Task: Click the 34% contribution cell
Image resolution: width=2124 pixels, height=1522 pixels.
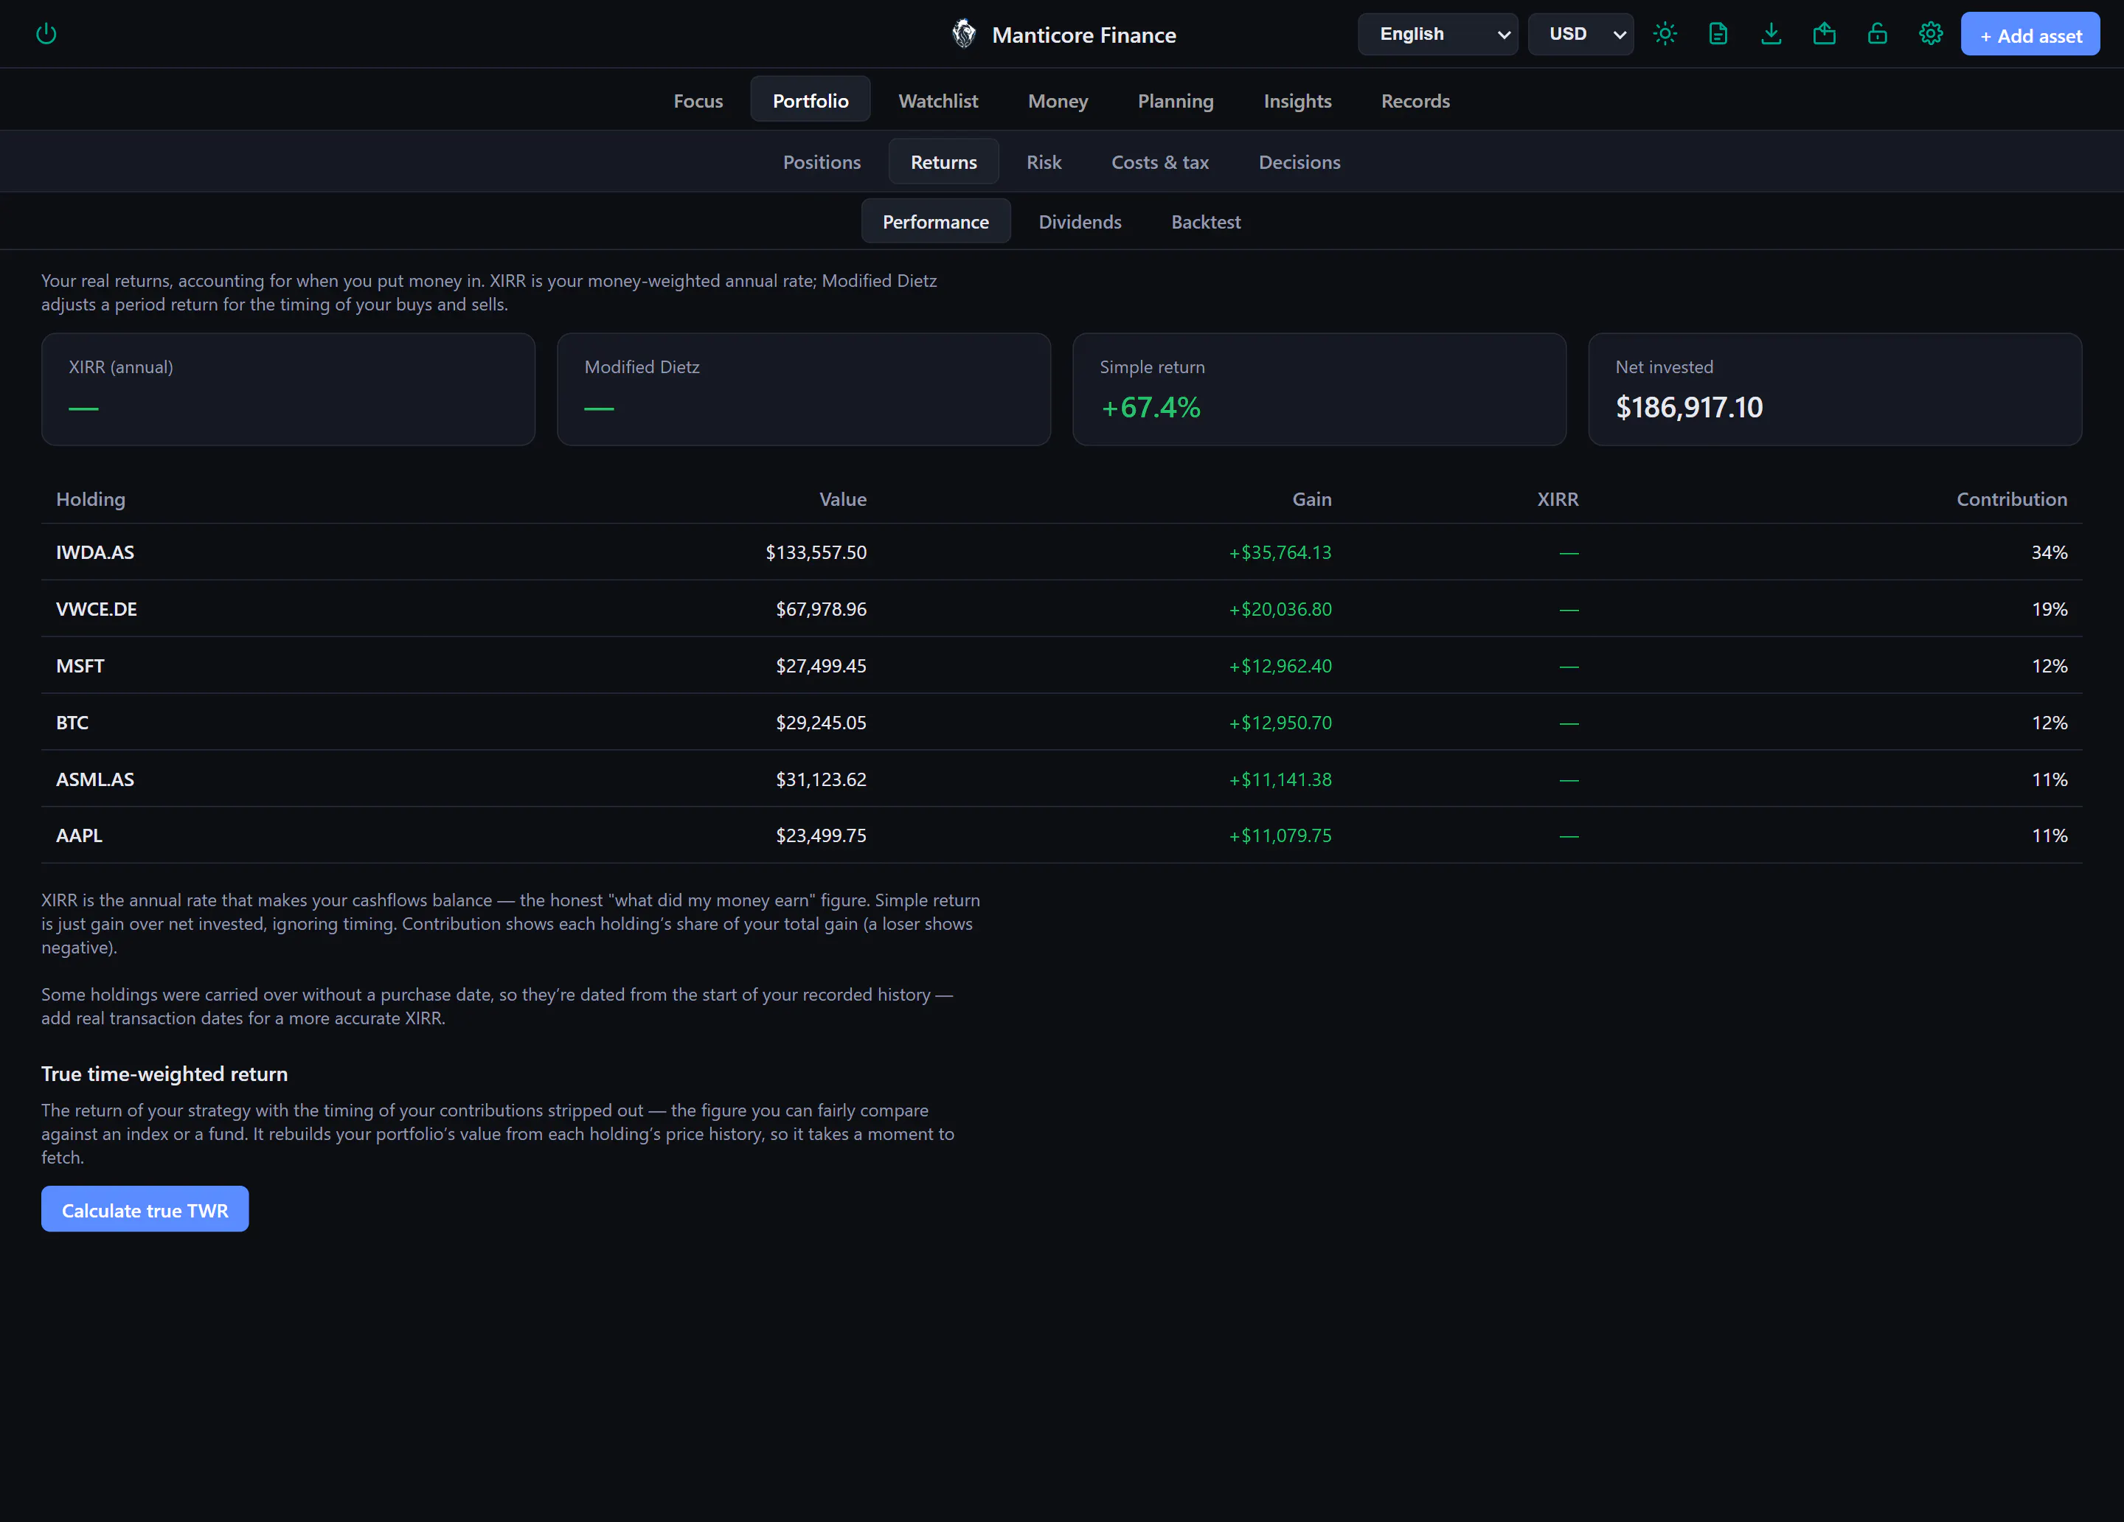Action: (2049, 552)
